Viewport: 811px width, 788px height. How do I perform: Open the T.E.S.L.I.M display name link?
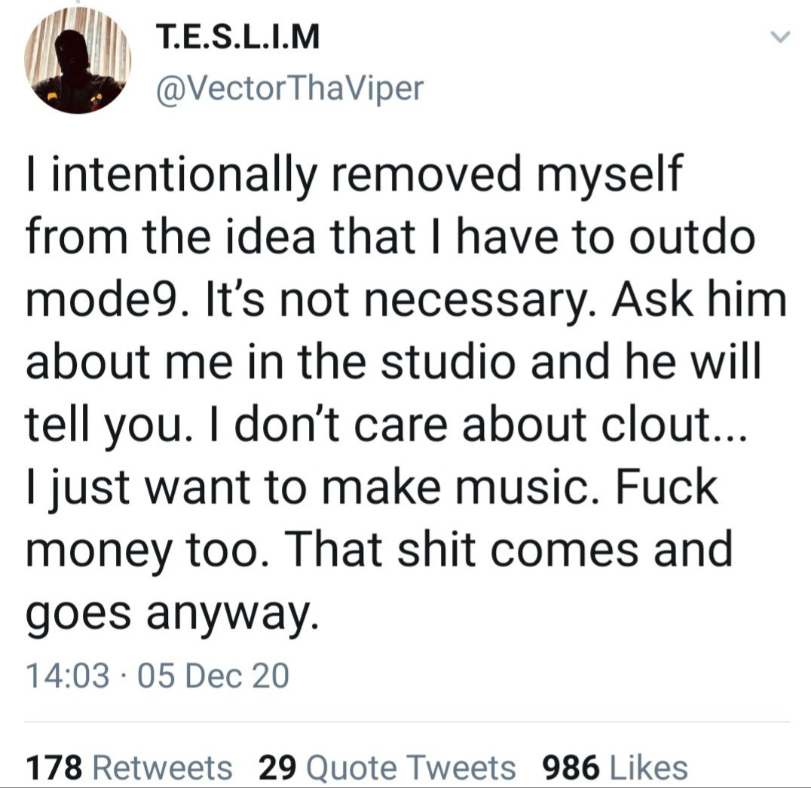237,38
